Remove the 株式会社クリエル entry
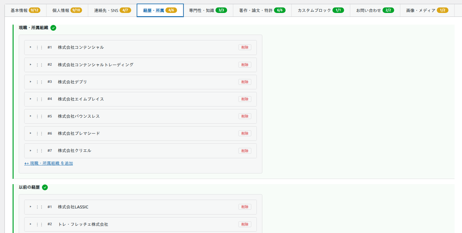The width and height of the screenshot is (462, 233). point(245,150)
